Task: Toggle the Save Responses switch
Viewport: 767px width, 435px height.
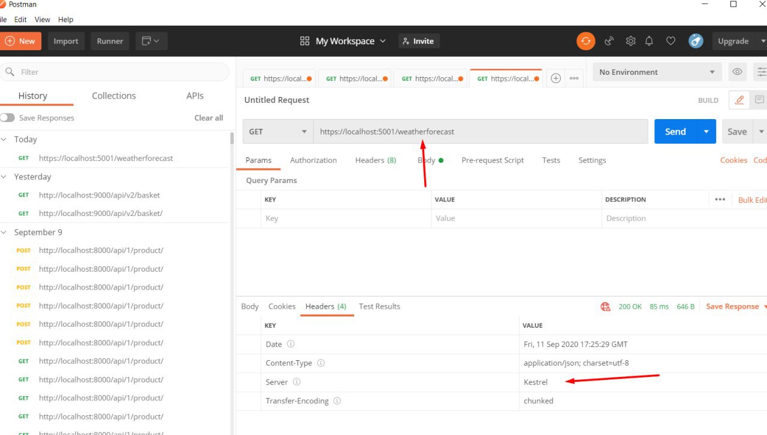Action: [7, 118]
